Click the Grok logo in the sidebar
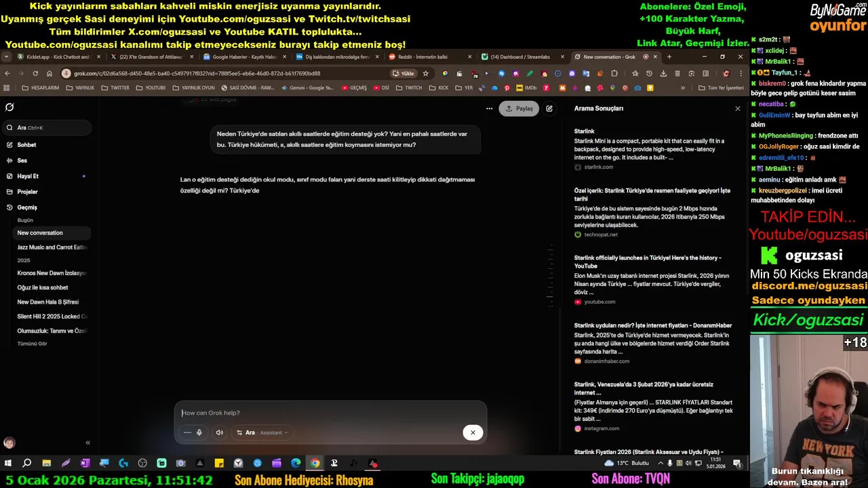 9,107
